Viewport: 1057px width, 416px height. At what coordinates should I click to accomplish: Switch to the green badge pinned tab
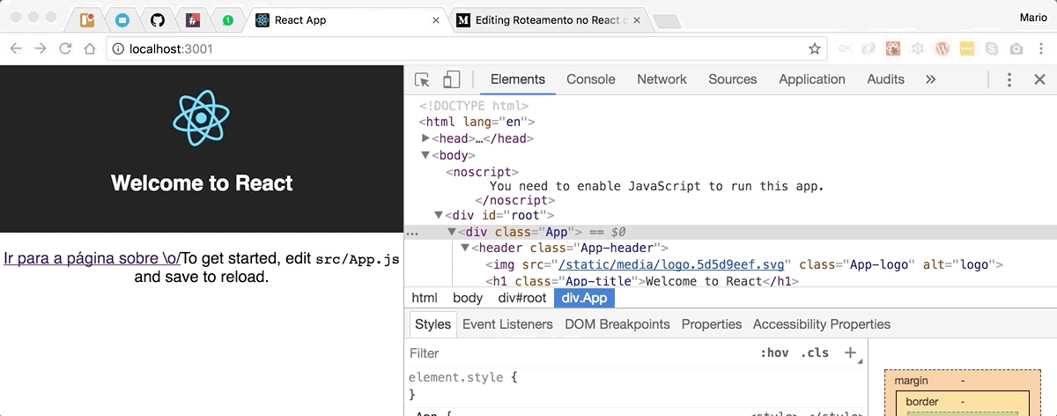point(227,19)
